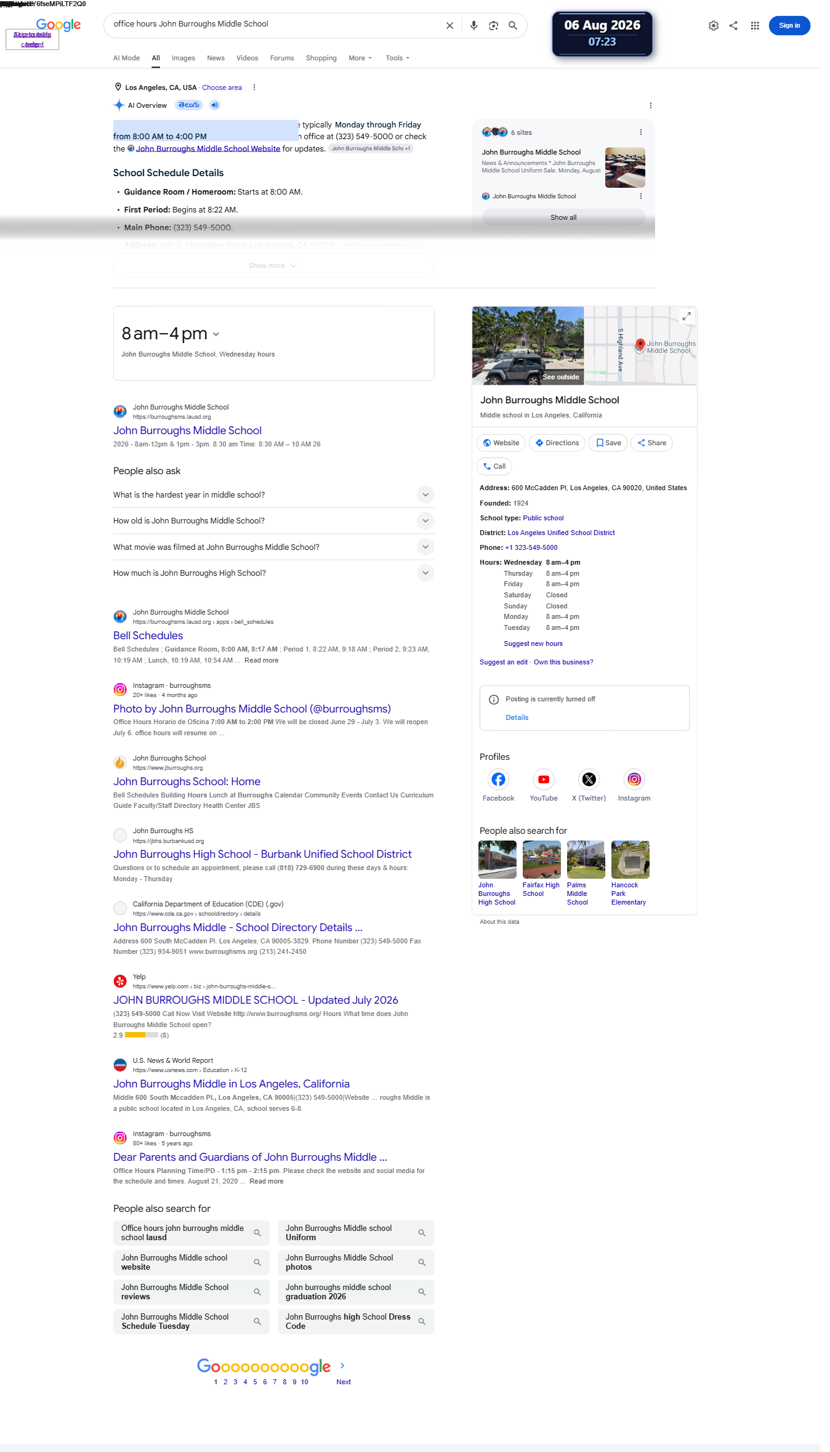Open Yelp John Burroughs Middle School result
830x1452 pixels.
256,1001
